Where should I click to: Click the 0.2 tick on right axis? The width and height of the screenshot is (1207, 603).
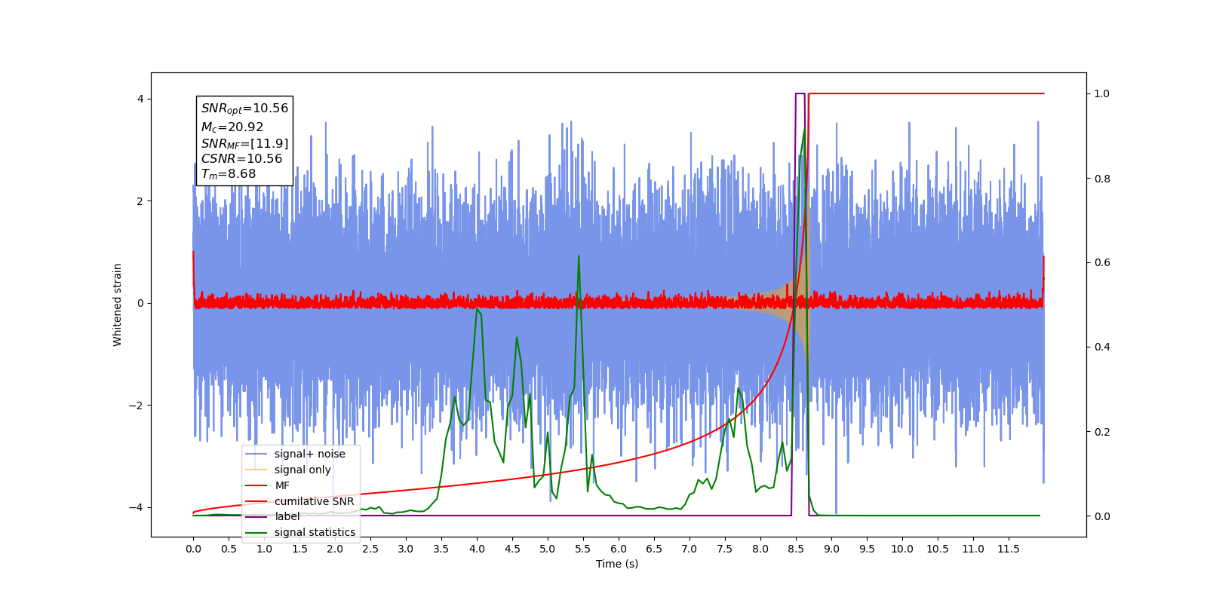pos(1101,432)
